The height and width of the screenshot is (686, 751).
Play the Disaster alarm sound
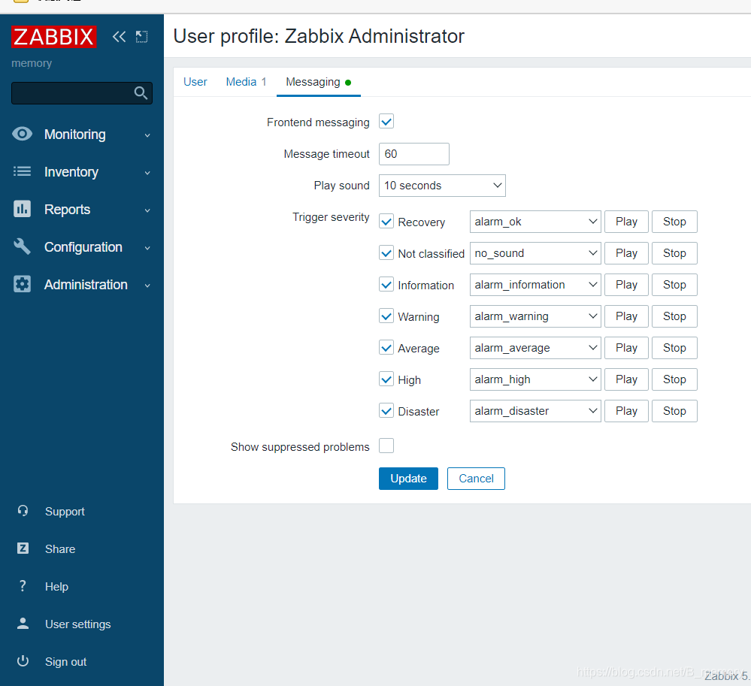pos(626,411)
